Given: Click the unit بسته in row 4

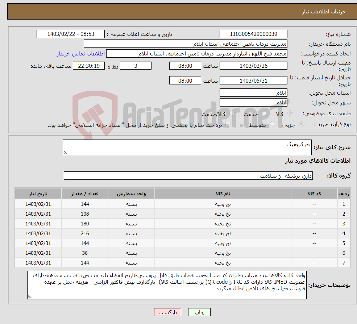Looking at the screenshot, I should tap(131, 234).
